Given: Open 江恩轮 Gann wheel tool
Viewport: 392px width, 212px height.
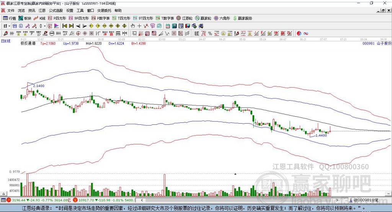Looking at the screenshot, I should click(185, 18).
